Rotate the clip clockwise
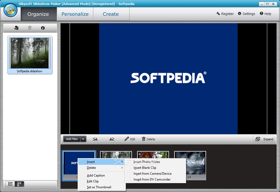Viewport: 280px width, 192px height. pos(112,139)
